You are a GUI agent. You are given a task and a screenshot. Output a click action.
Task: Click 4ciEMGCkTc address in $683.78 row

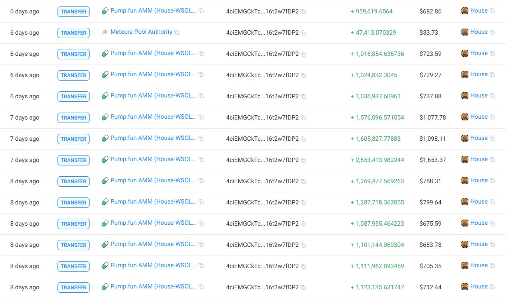coord(263,245)
